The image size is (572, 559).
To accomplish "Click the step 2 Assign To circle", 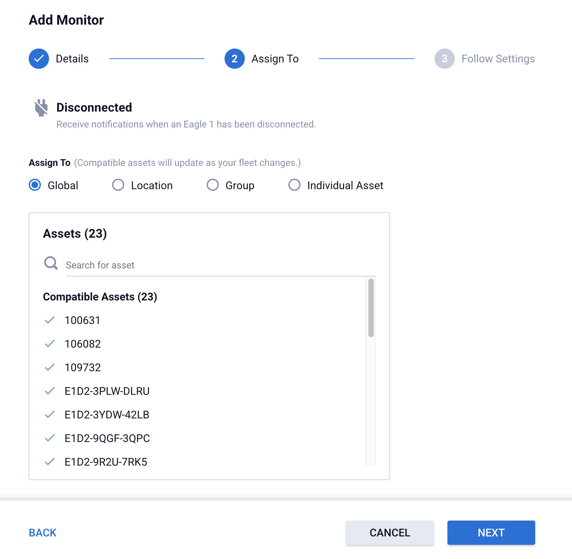I will click(234, 59).
